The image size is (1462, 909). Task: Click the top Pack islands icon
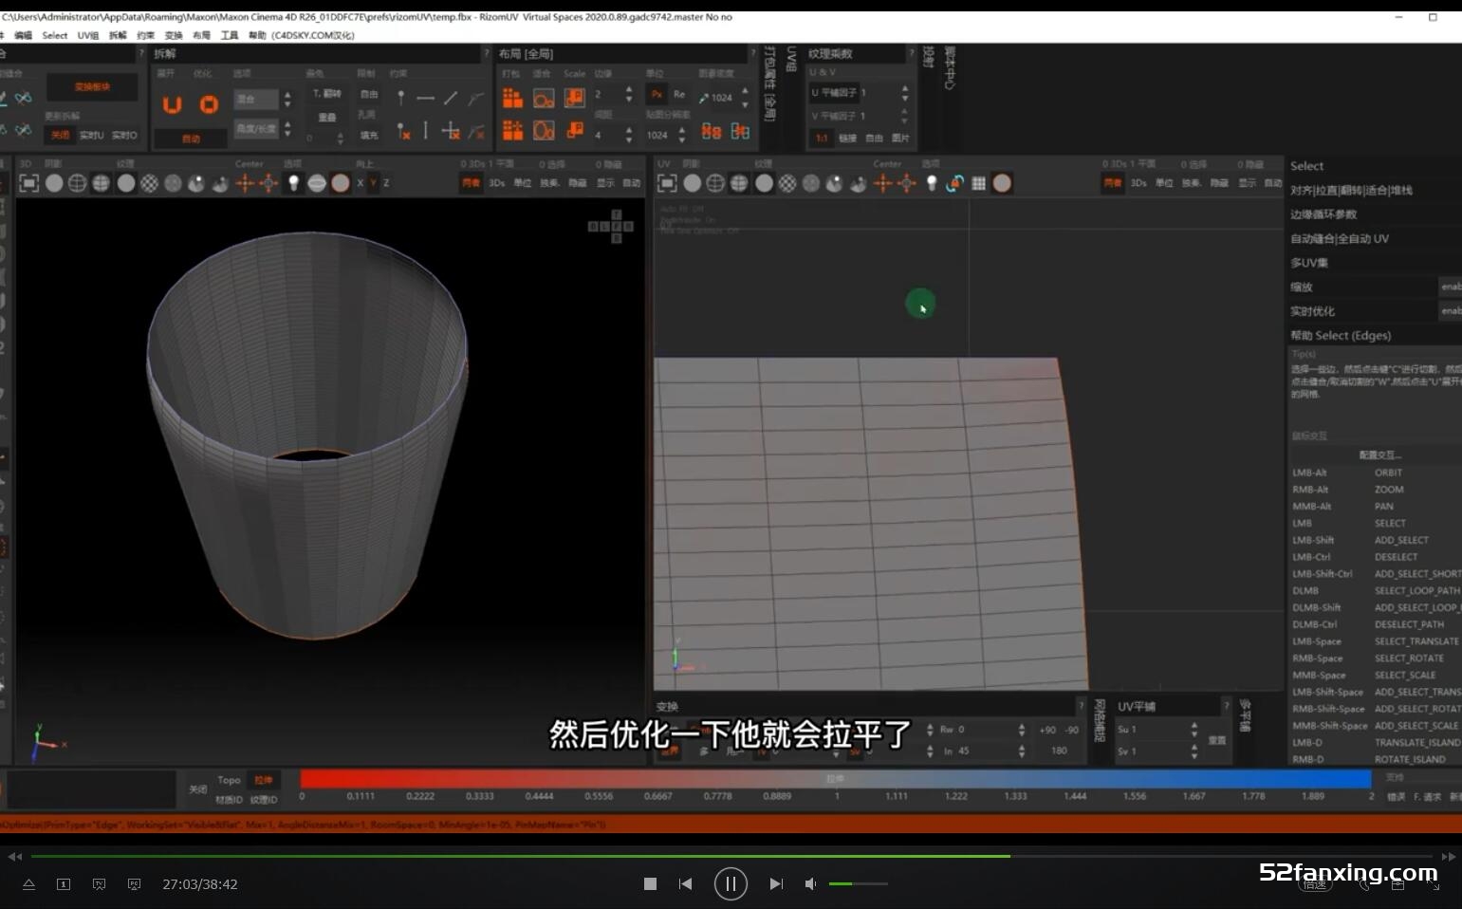(x=512, y=98)
